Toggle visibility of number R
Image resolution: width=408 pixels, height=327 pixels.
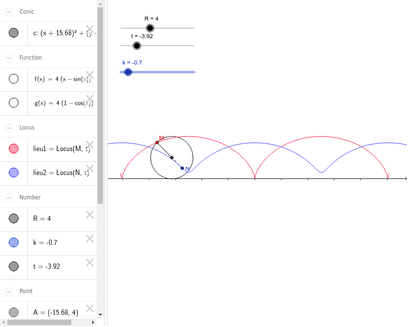(14, 218)
